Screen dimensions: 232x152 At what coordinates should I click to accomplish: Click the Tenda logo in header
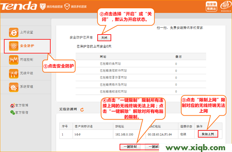[x=18, y=7]
